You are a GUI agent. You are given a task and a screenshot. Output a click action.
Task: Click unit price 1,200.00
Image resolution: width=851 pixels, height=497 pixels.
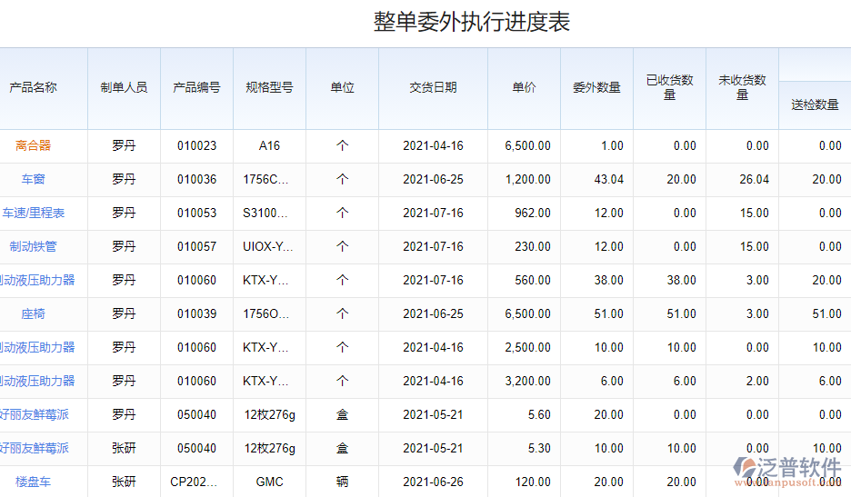[528, 179]
